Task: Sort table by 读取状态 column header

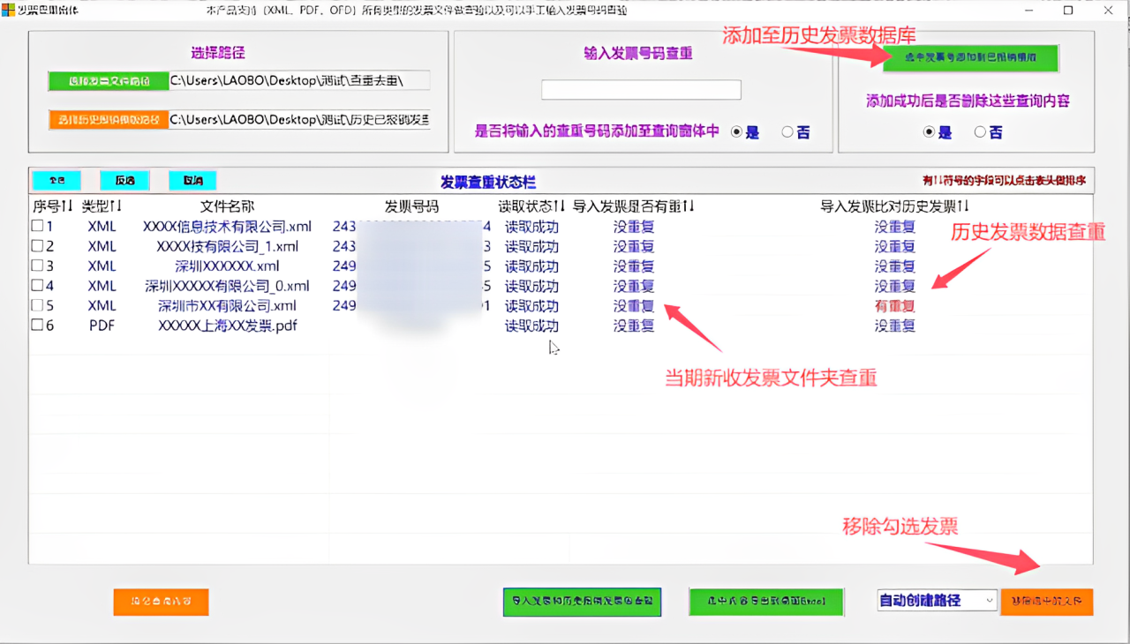Action: 532,206
